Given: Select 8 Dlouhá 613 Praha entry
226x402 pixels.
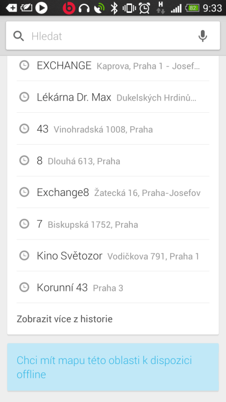Looking at the screenshot, I should click(113, 160).
